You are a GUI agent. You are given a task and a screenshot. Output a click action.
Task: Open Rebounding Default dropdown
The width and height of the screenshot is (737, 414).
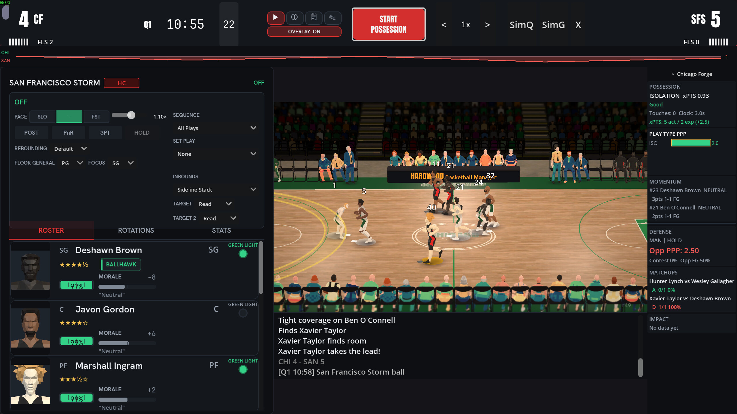70,149
